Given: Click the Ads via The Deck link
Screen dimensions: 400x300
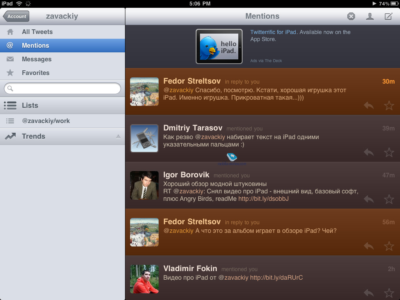Looking at the screenshot, I should tap(266, 61).
